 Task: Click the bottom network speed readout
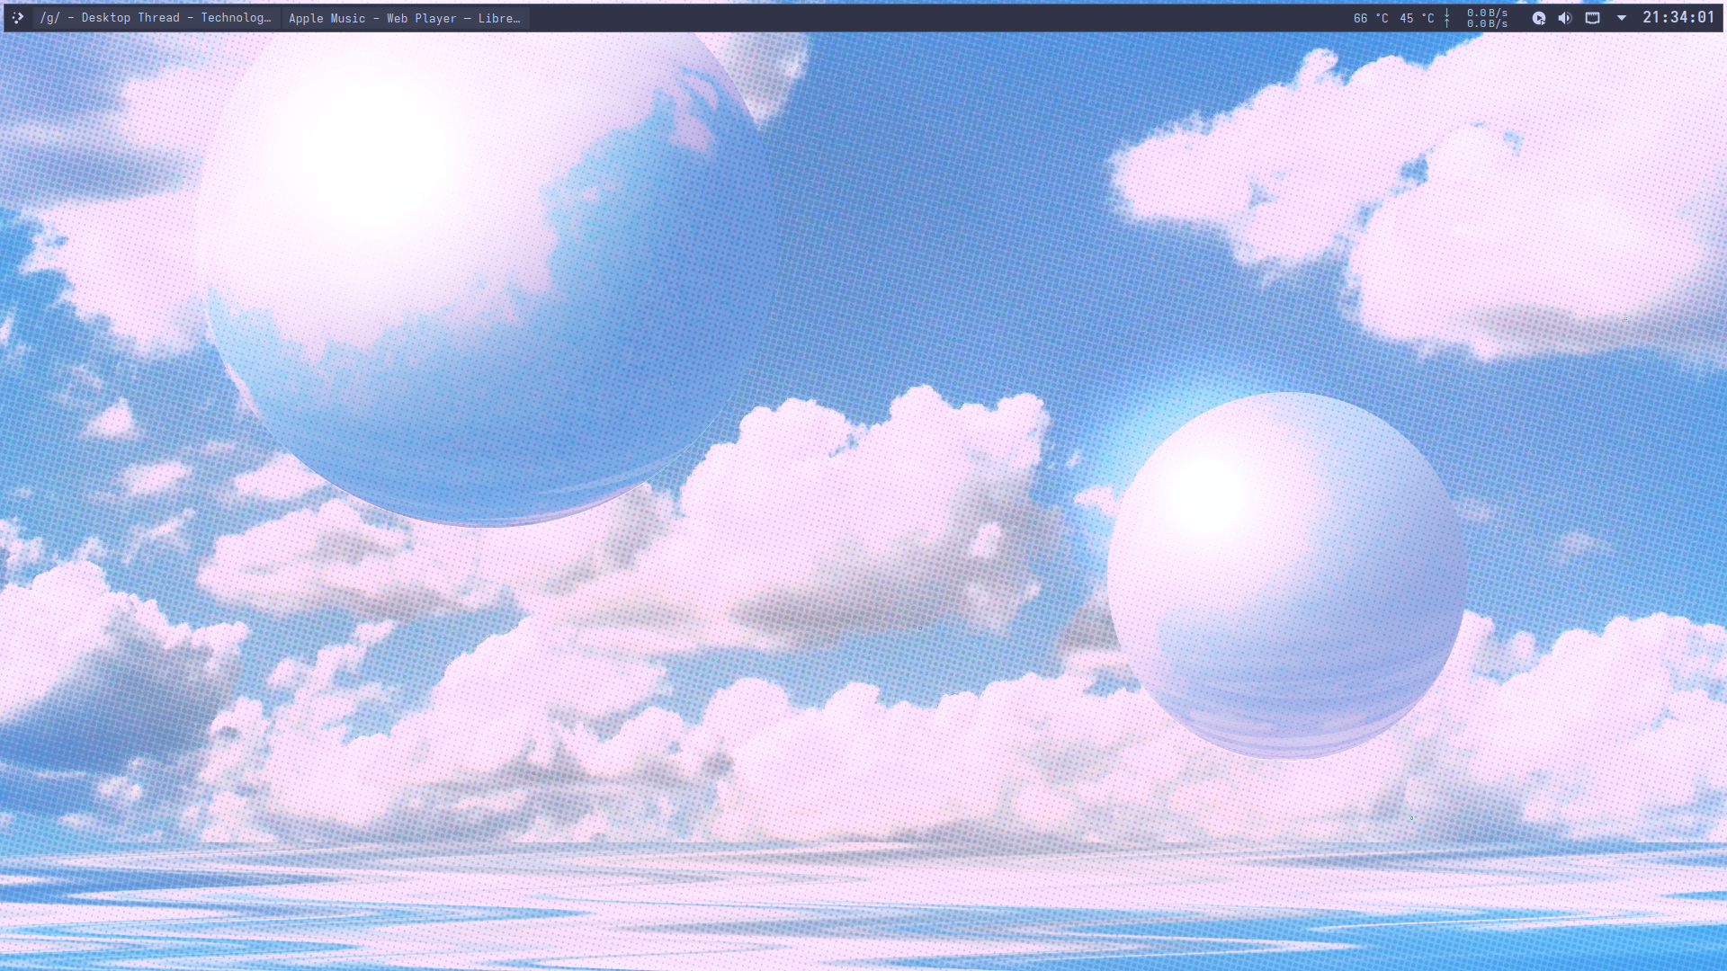(x=1487, y=23)
